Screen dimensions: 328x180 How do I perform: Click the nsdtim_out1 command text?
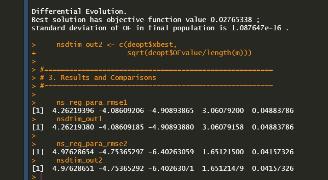tap(79, 119)
